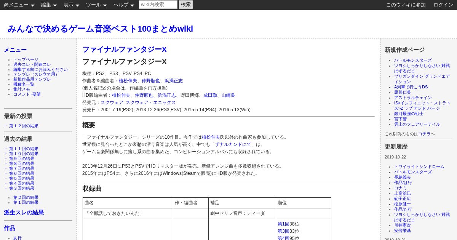Open the @メニュー dropdown menu
This screenshot has height=240, width=457.
point(19,5)
